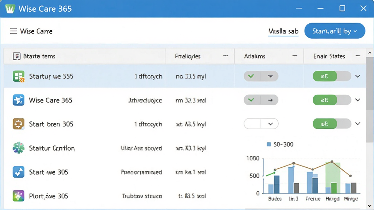Open the Start.ar'll by dropdown button
The width and height of the screenshot is (374, 210).
[x=335, y=31]
